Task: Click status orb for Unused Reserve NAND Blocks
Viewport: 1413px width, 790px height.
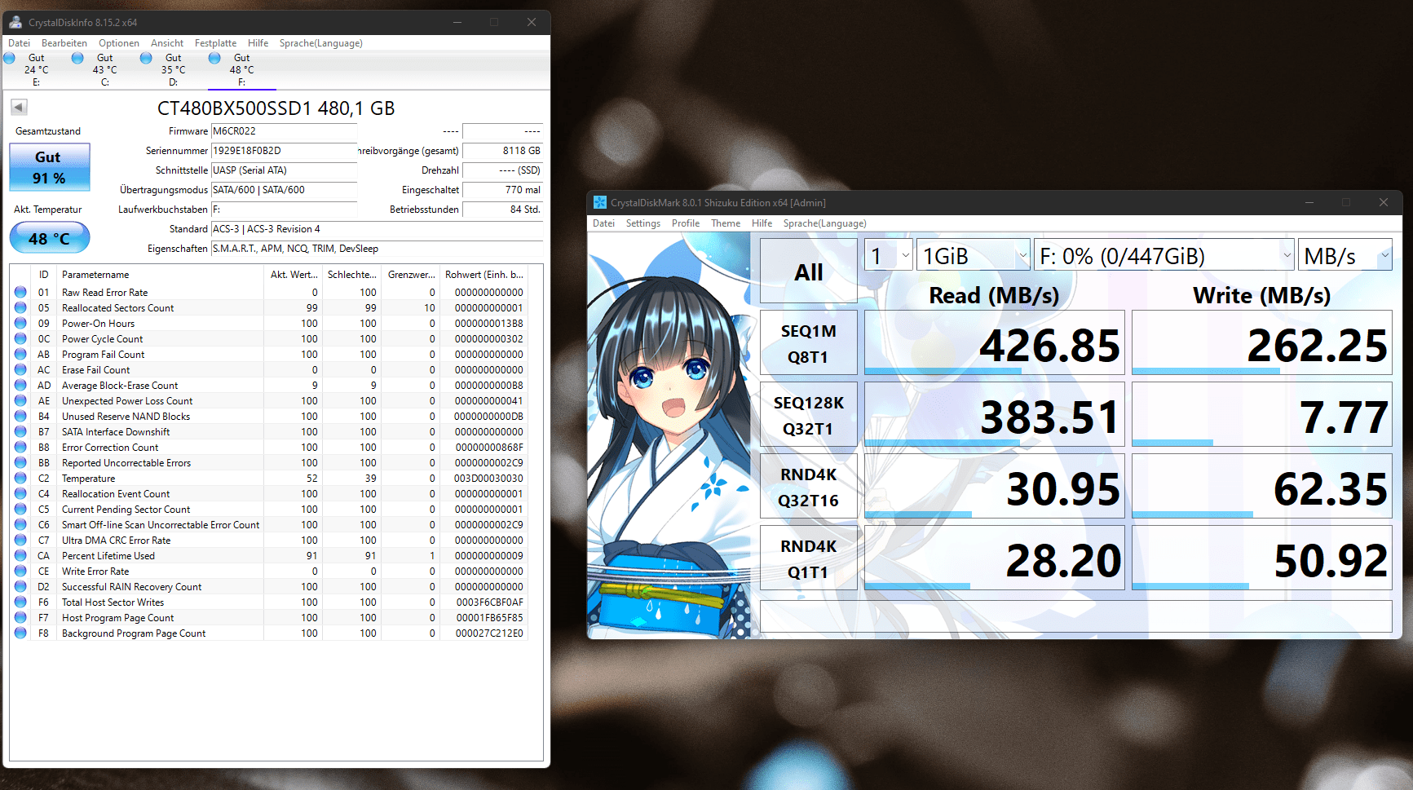Action: coord(20,416)
